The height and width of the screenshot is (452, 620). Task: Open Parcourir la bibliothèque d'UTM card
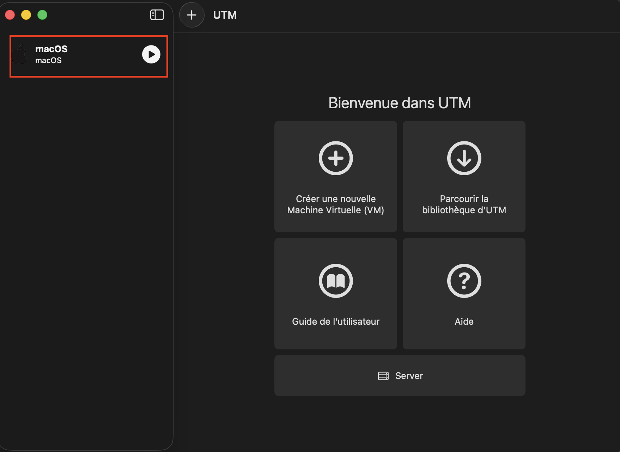464,177
